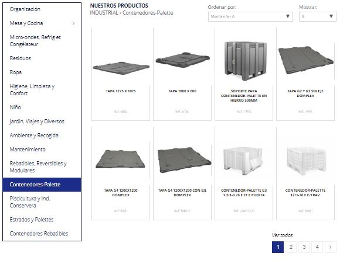Click the Ver todos link
The height and width of the screenshot is (260, 340).
tap(282, 235)
